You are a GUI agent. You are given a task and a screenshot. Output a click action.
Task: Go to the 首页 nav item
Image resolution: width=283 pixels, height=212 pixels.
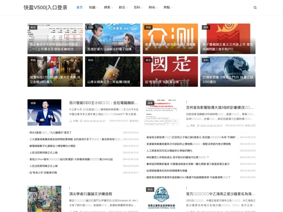pyautogui.click(x=79, y=7)
